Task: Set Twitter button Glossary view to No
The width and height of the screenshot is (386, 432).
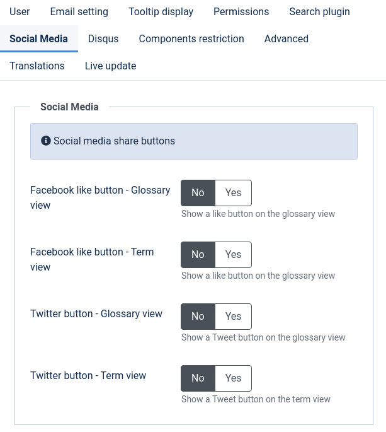Action: coord(198,317)
